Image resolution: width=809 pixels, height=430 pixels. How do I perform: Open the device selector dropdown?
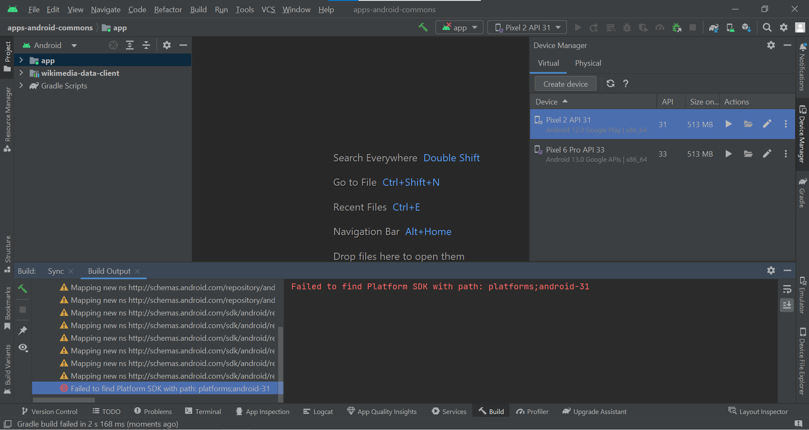click(527, 27)
